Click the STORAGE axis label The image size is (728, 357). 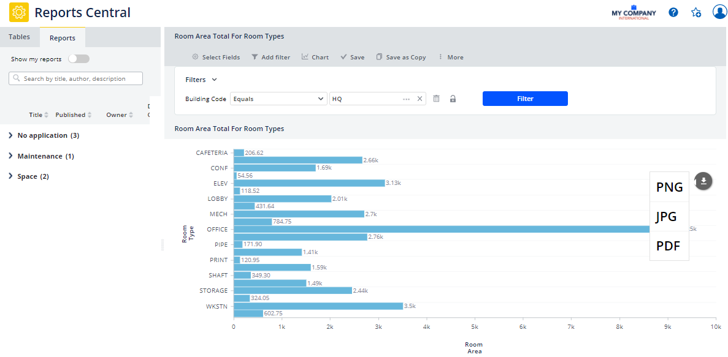coord(213,291)
